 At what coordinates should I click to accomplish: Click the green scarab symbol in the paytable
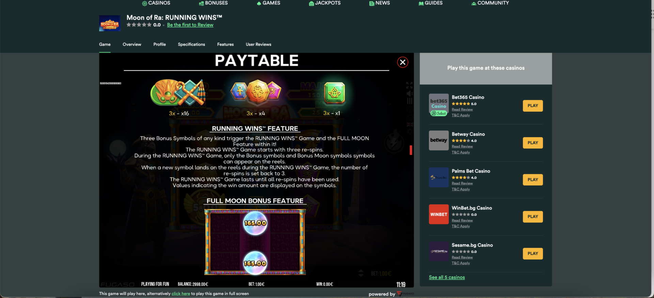[334, 93]
